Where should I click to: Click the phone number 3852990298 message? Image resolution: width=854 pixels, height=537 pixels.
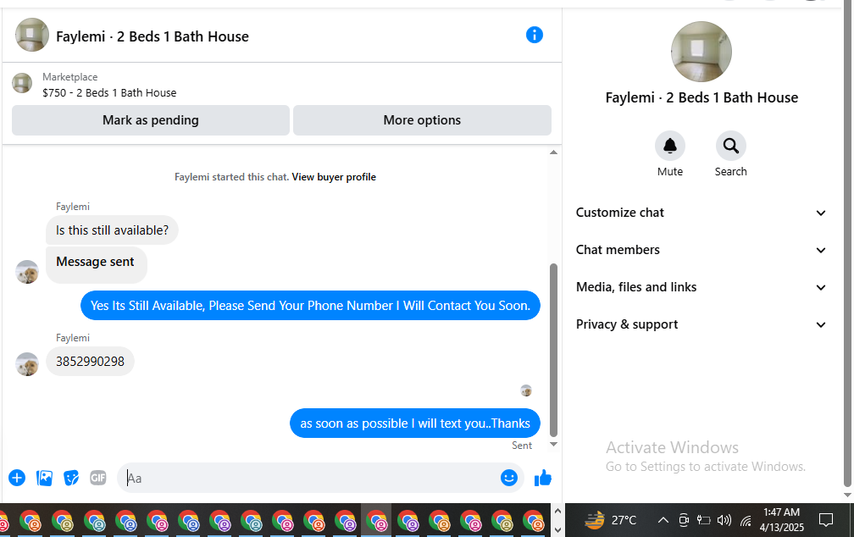click(90, 362)
